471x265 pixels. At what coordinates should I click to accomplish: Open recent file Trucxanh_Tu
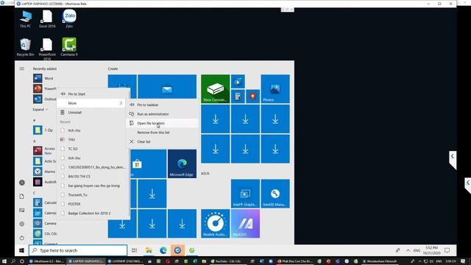pos(91,194)
